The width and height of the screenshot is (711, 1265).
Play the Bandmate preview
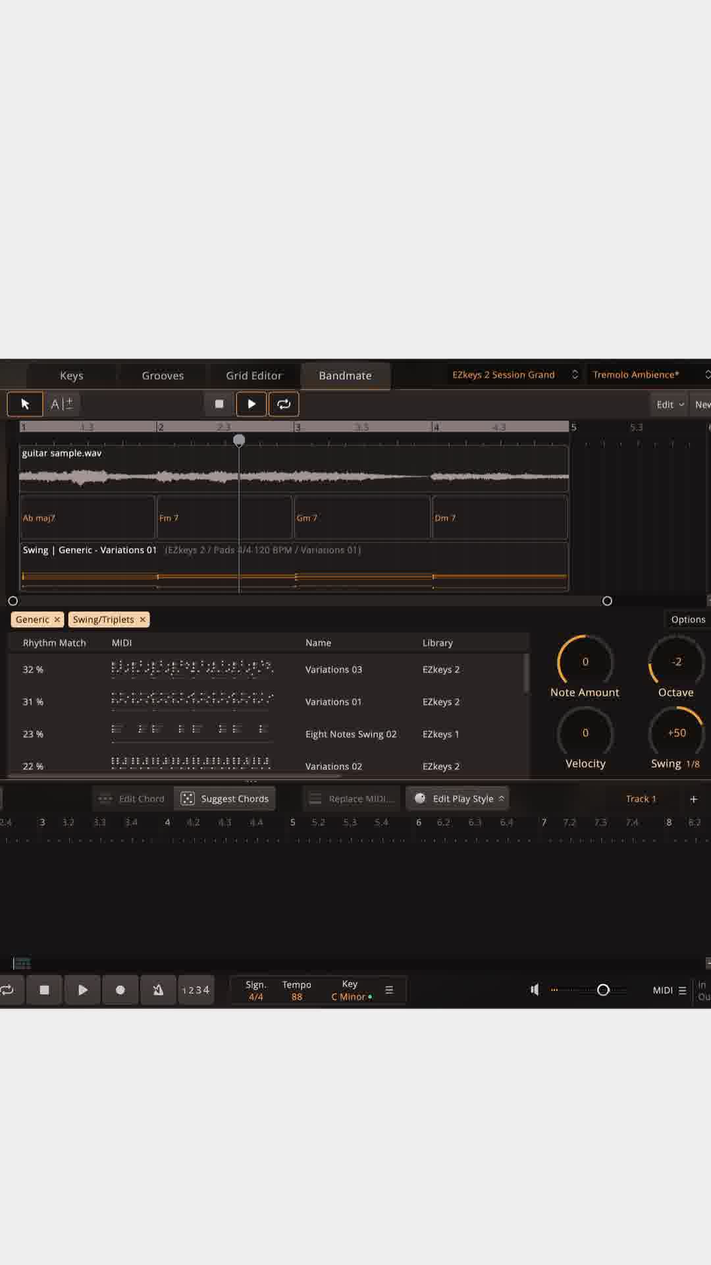pos(251,404)
